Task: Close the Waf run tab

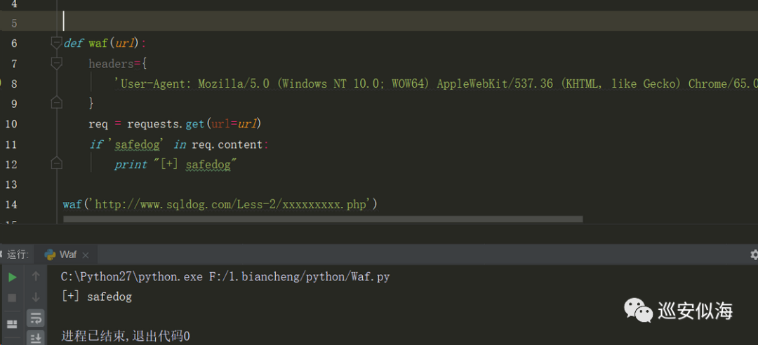Action: point(86,255)
